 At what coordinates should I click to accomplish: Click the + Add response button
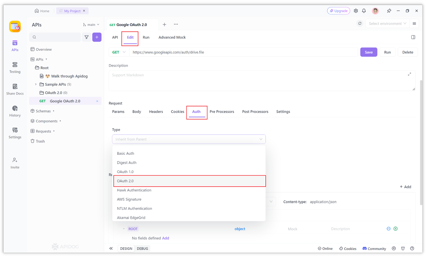pyautogui.click(x=405, y=187)
